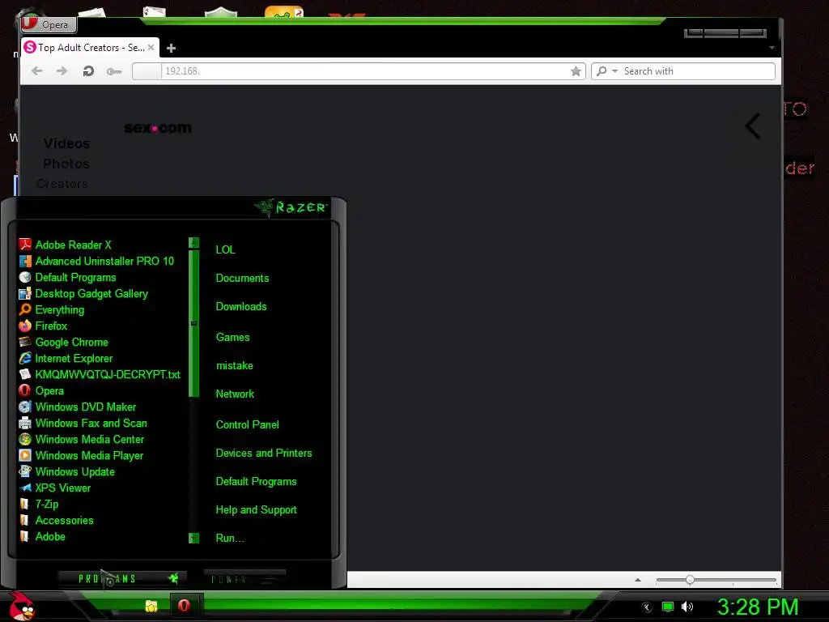Image resolution: width=829 pixels, height=622 pixels.
Task: Open the LOL user folder
Action: 225,249
